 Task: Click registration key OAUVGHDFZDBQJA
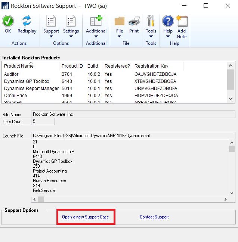[x=155, y=74]
